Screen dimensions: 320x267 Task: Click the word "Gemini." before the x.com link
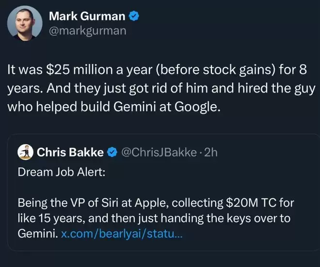(38, 234)
